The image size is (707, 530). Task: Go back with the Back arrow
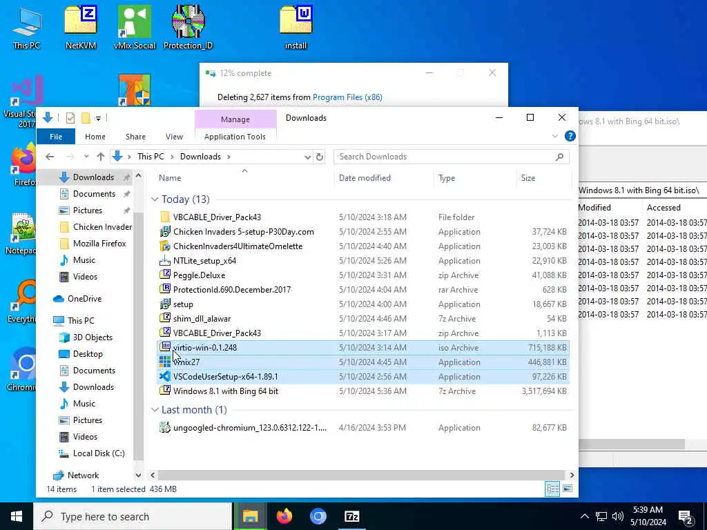(50, 157)
